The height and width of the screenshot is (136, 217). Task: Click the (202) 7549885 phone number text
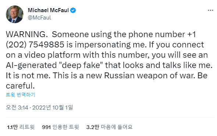(x=35, y=45)
